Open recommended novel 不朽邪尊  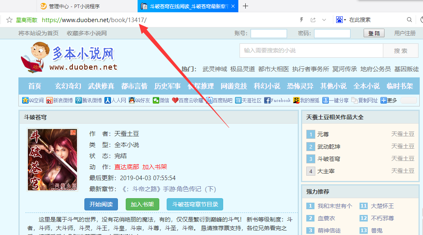[382, 218]
